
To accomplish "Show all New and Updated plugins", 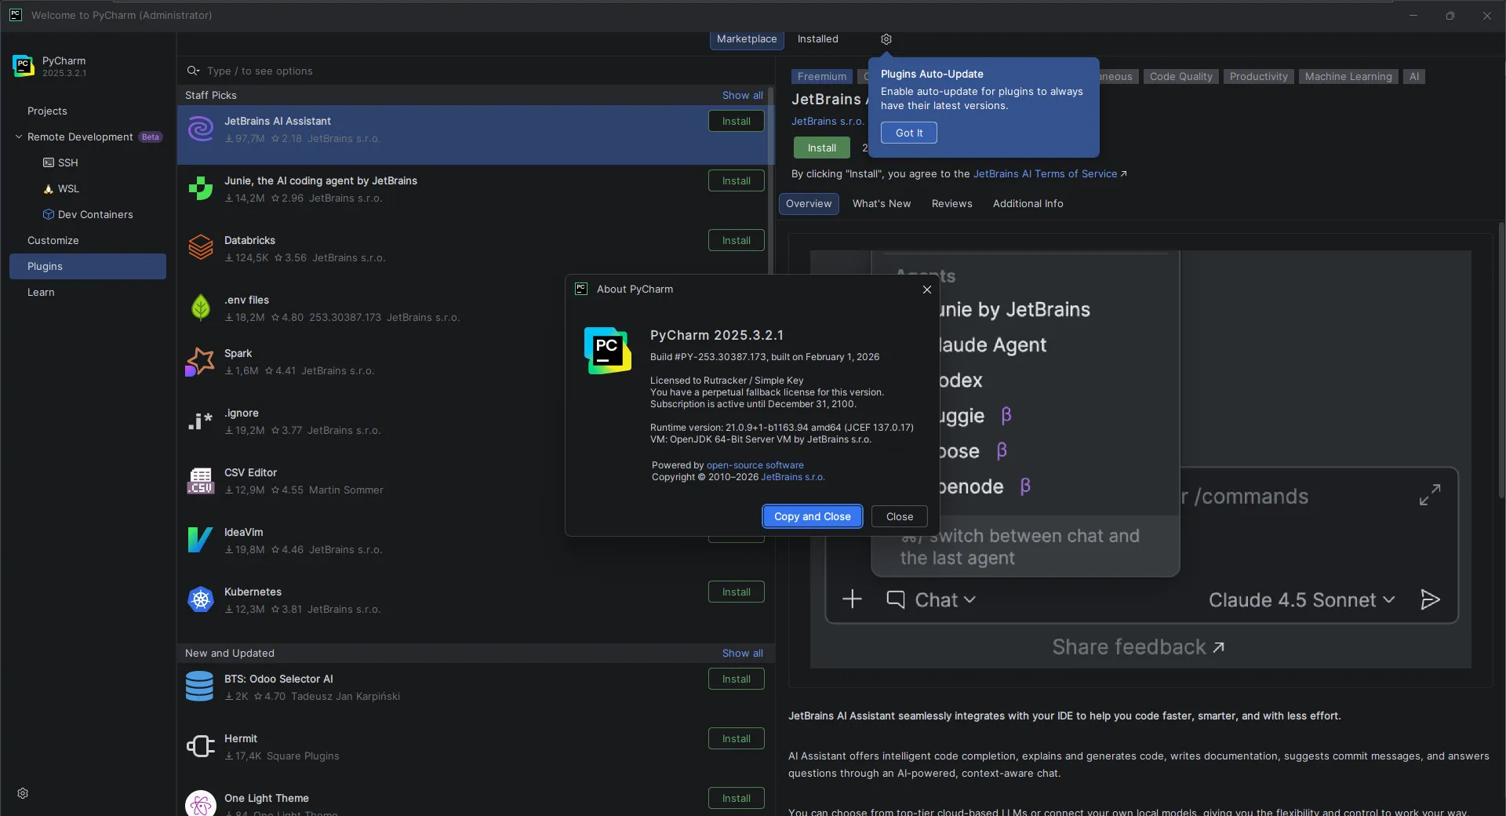I will (x=742, y=653).
